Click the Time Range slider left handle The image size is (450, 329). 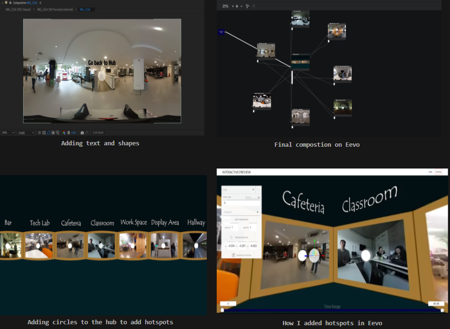click(x=222, y=310)
